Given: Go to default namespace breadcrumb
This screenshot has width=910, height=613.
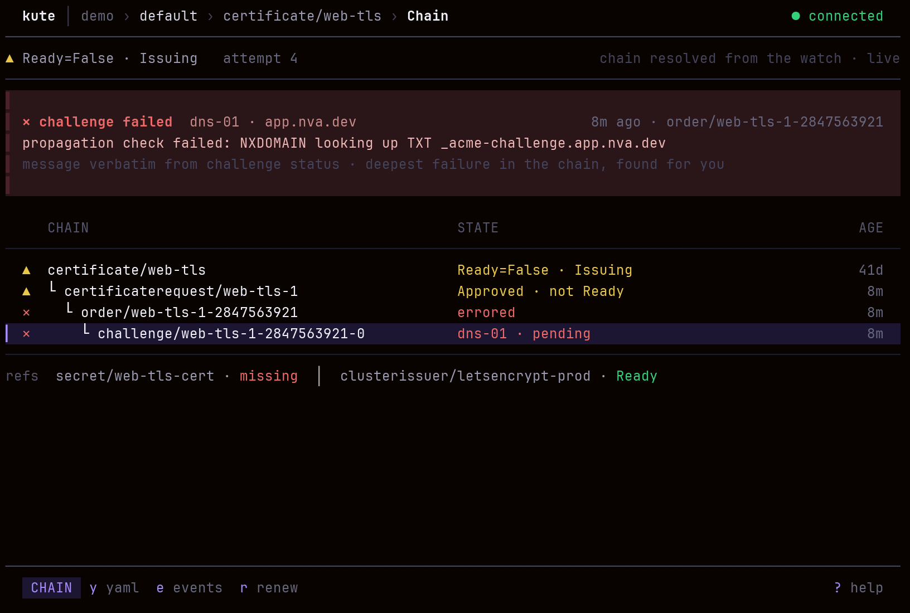Looking at the screenshot, I should 169,16.
